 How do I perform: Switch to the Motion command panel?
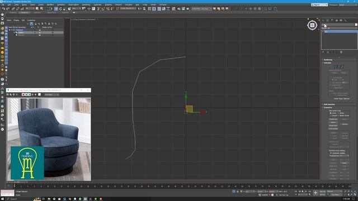point(337,20)
